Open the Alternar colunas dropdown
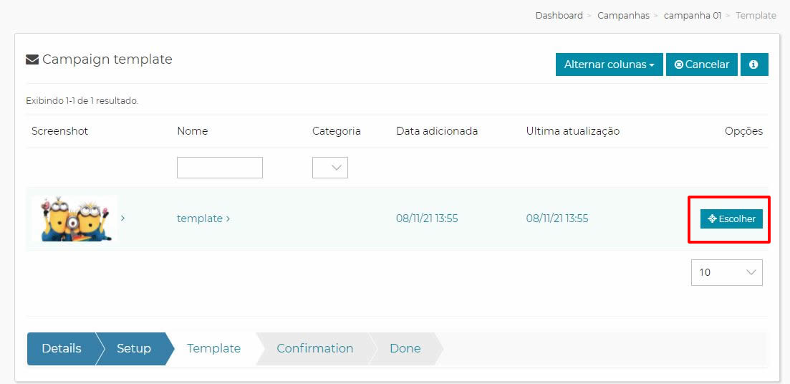The height and width of the screenshot is (384, 790). [609, 64]
